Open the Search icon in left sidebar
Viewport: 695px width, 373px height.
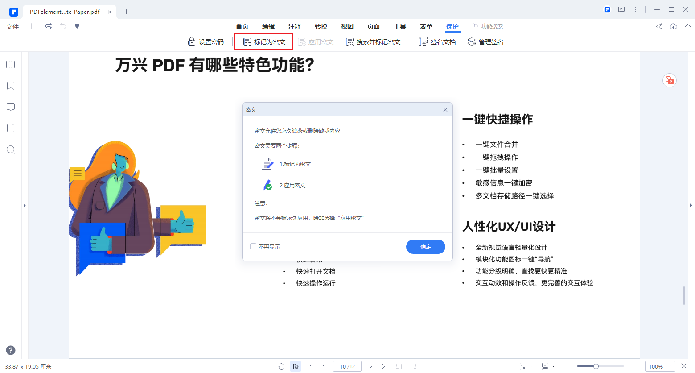(x=11, y=149)
